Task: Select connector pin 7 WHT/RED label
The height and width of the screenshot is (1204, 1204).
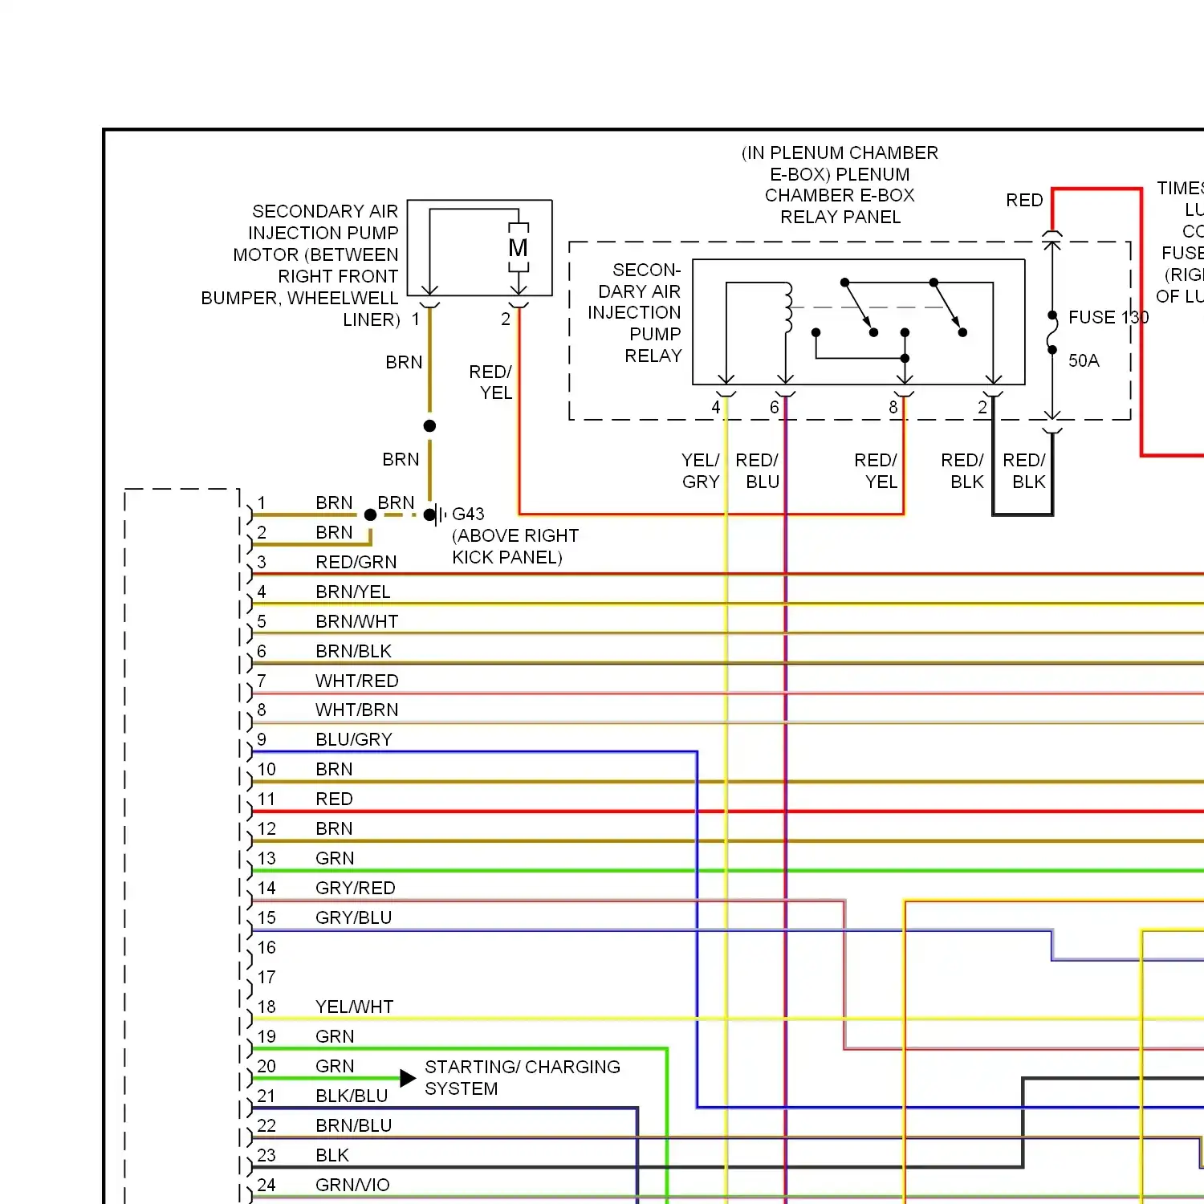Action: [x=356, y=681]
